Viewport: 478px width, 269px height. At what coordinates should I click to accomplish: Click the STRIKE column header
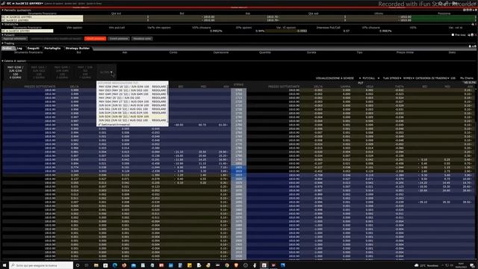[238, 84]
